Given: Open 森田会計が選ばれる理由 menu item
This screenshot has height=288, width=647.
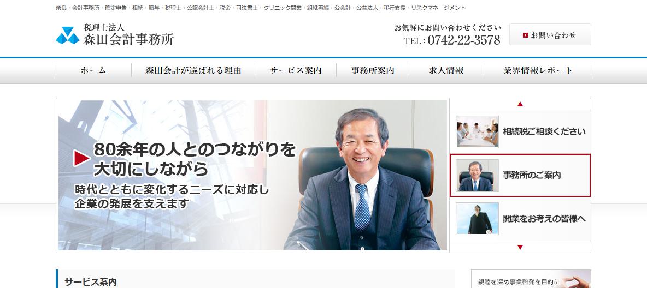Looking at the screenshot, I should [193, 70].
